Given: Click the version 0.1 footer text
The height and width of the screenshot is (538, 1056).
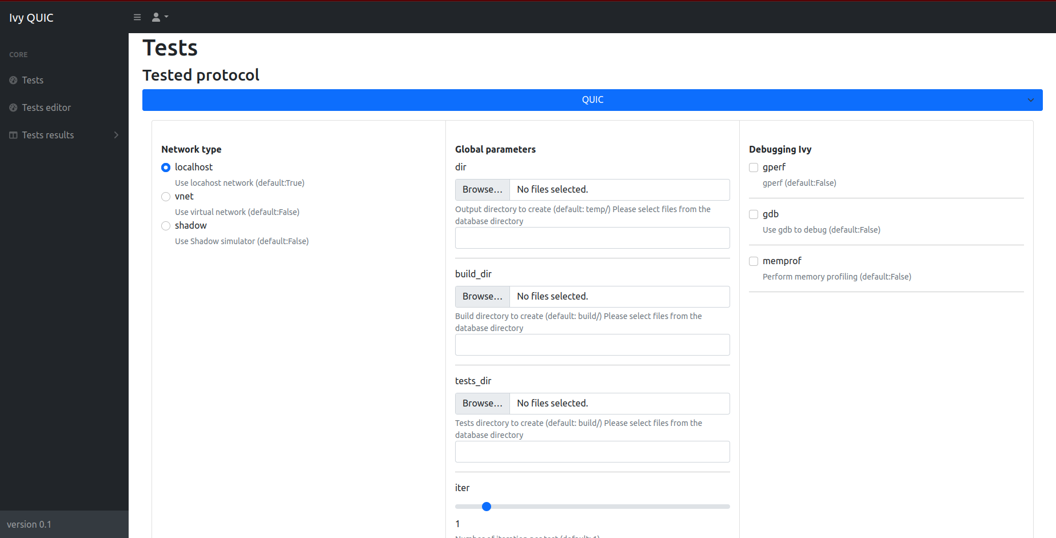Looking at the screenshot, I should (x=29, y=524).
